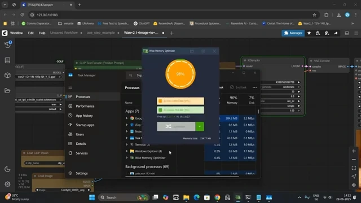Screen dimensions: 361x203
Task: Open the green dropdown next to Optimize
Action: tap(200, 126)
